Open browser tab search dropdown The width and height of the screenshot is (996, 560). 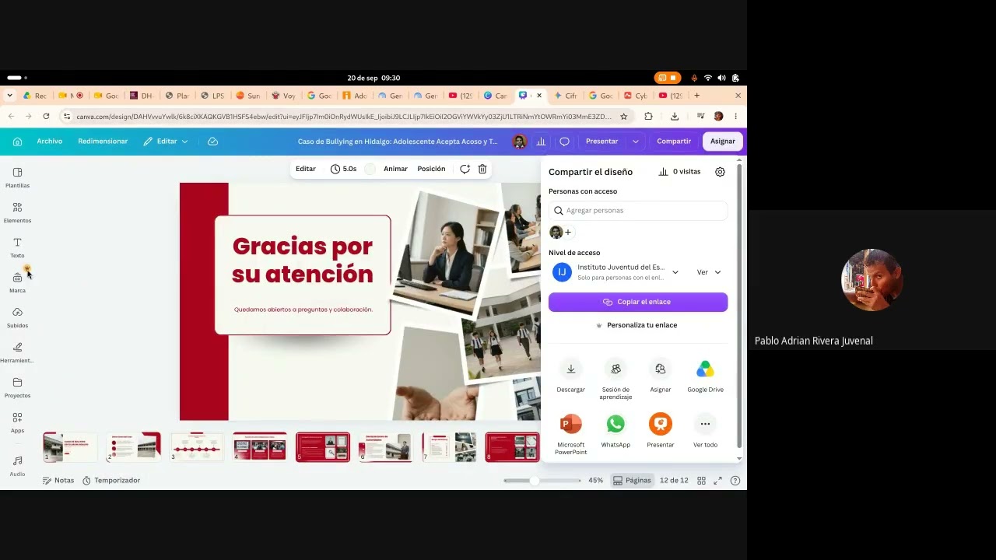(x=9, y=96)
